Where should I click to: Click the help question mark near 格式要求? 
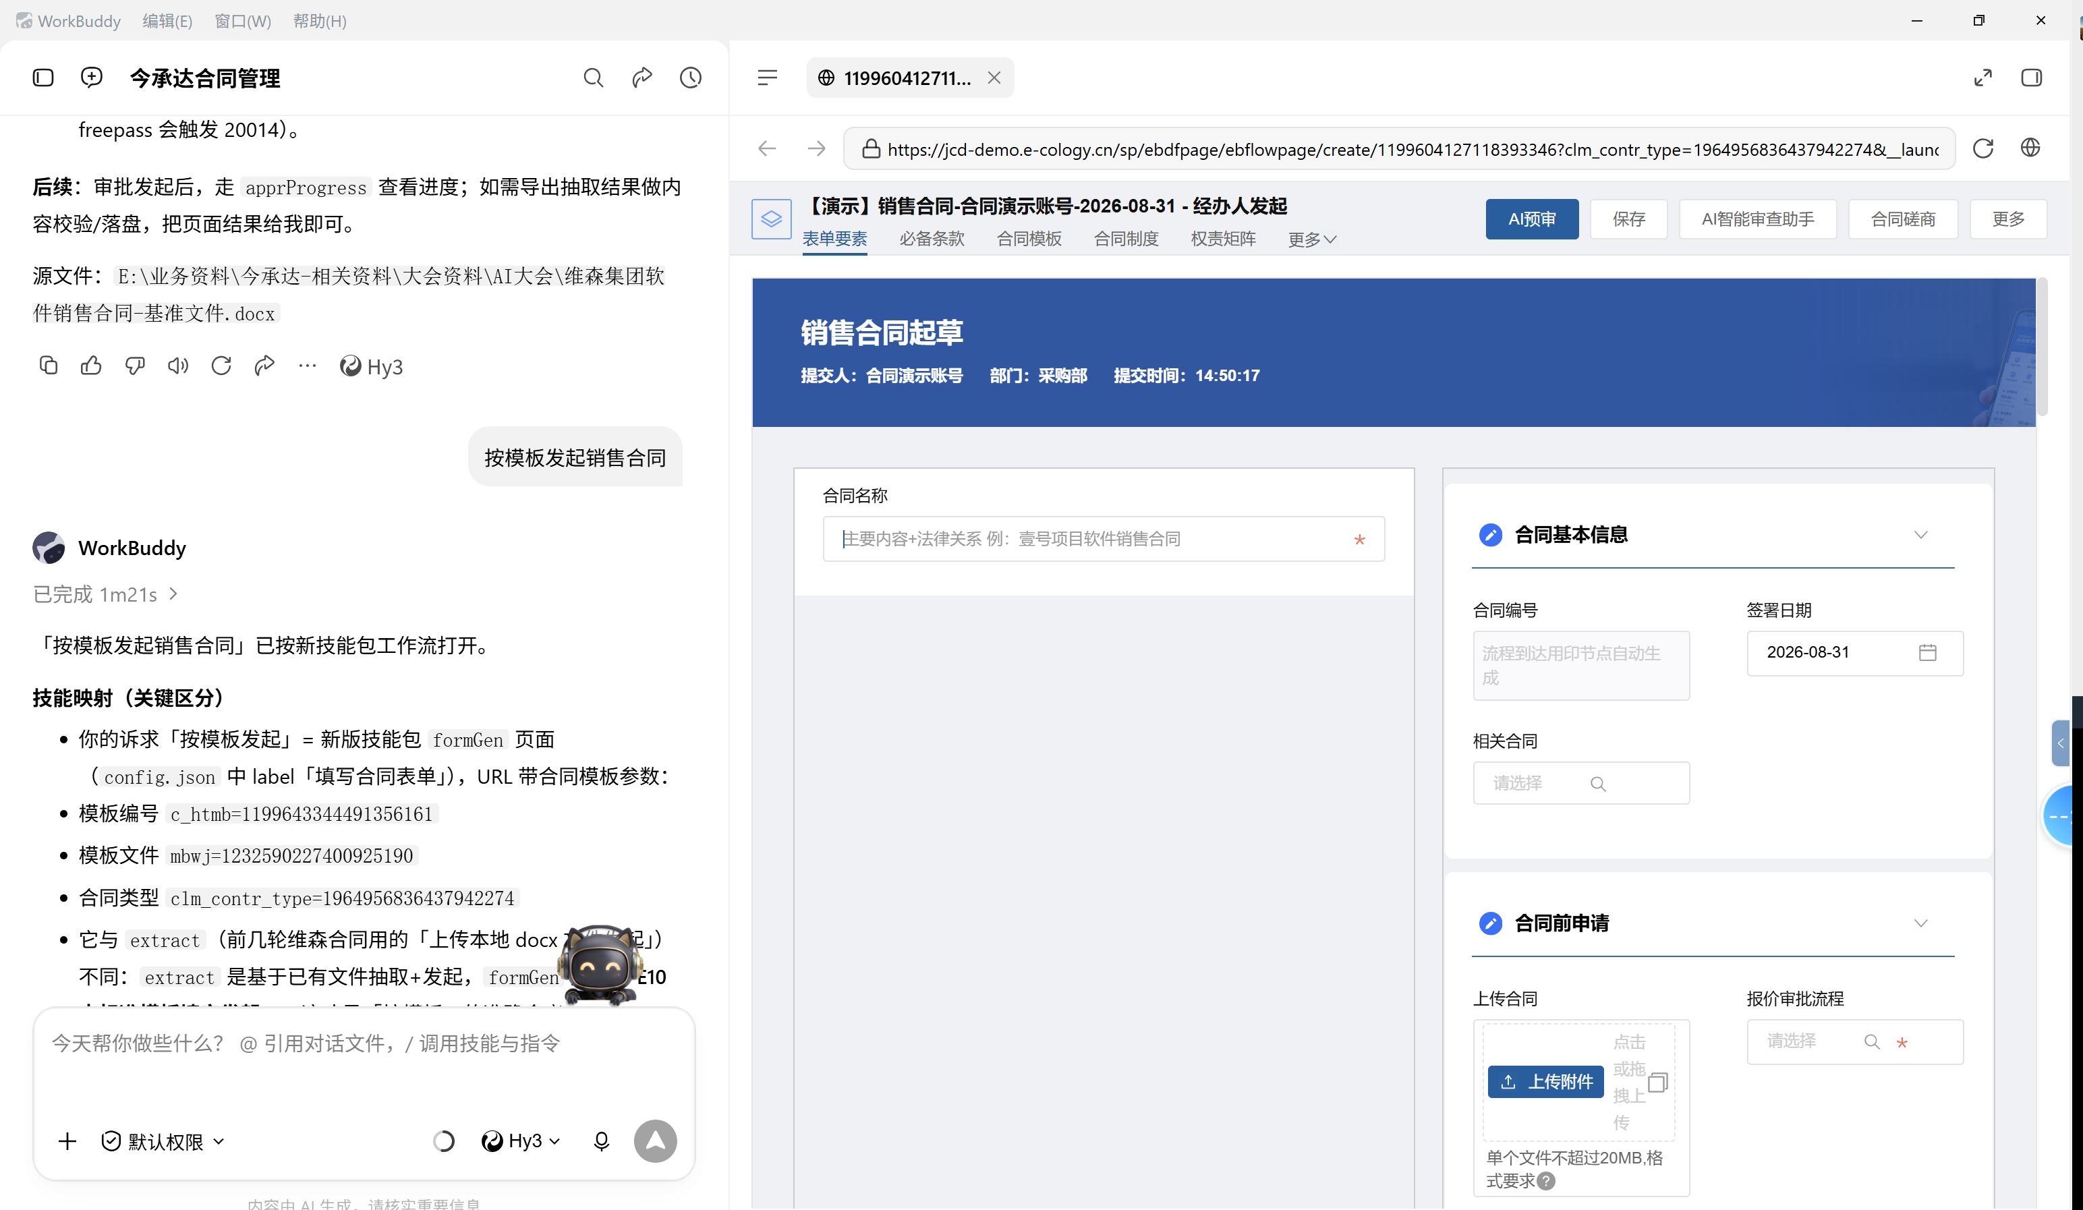point(1545,1181)
